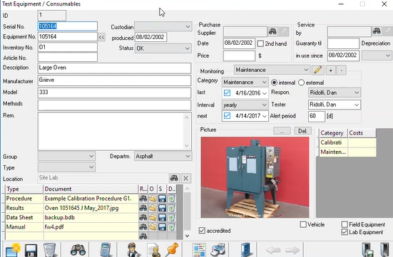Click save disk icon in the Manual row
The image size is (393, 257).
pos(162,227)
